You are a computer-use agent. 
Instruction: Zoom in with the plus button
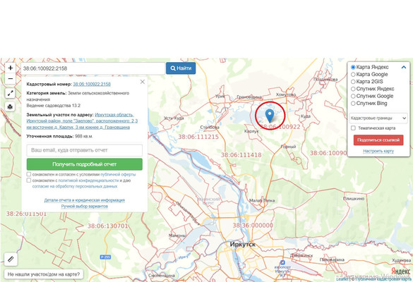tap(11, 68)
